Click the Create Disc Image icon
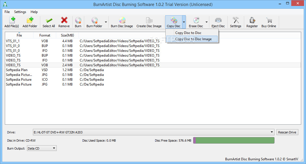Viewport: 306px width, 164px height. (149, 20)
